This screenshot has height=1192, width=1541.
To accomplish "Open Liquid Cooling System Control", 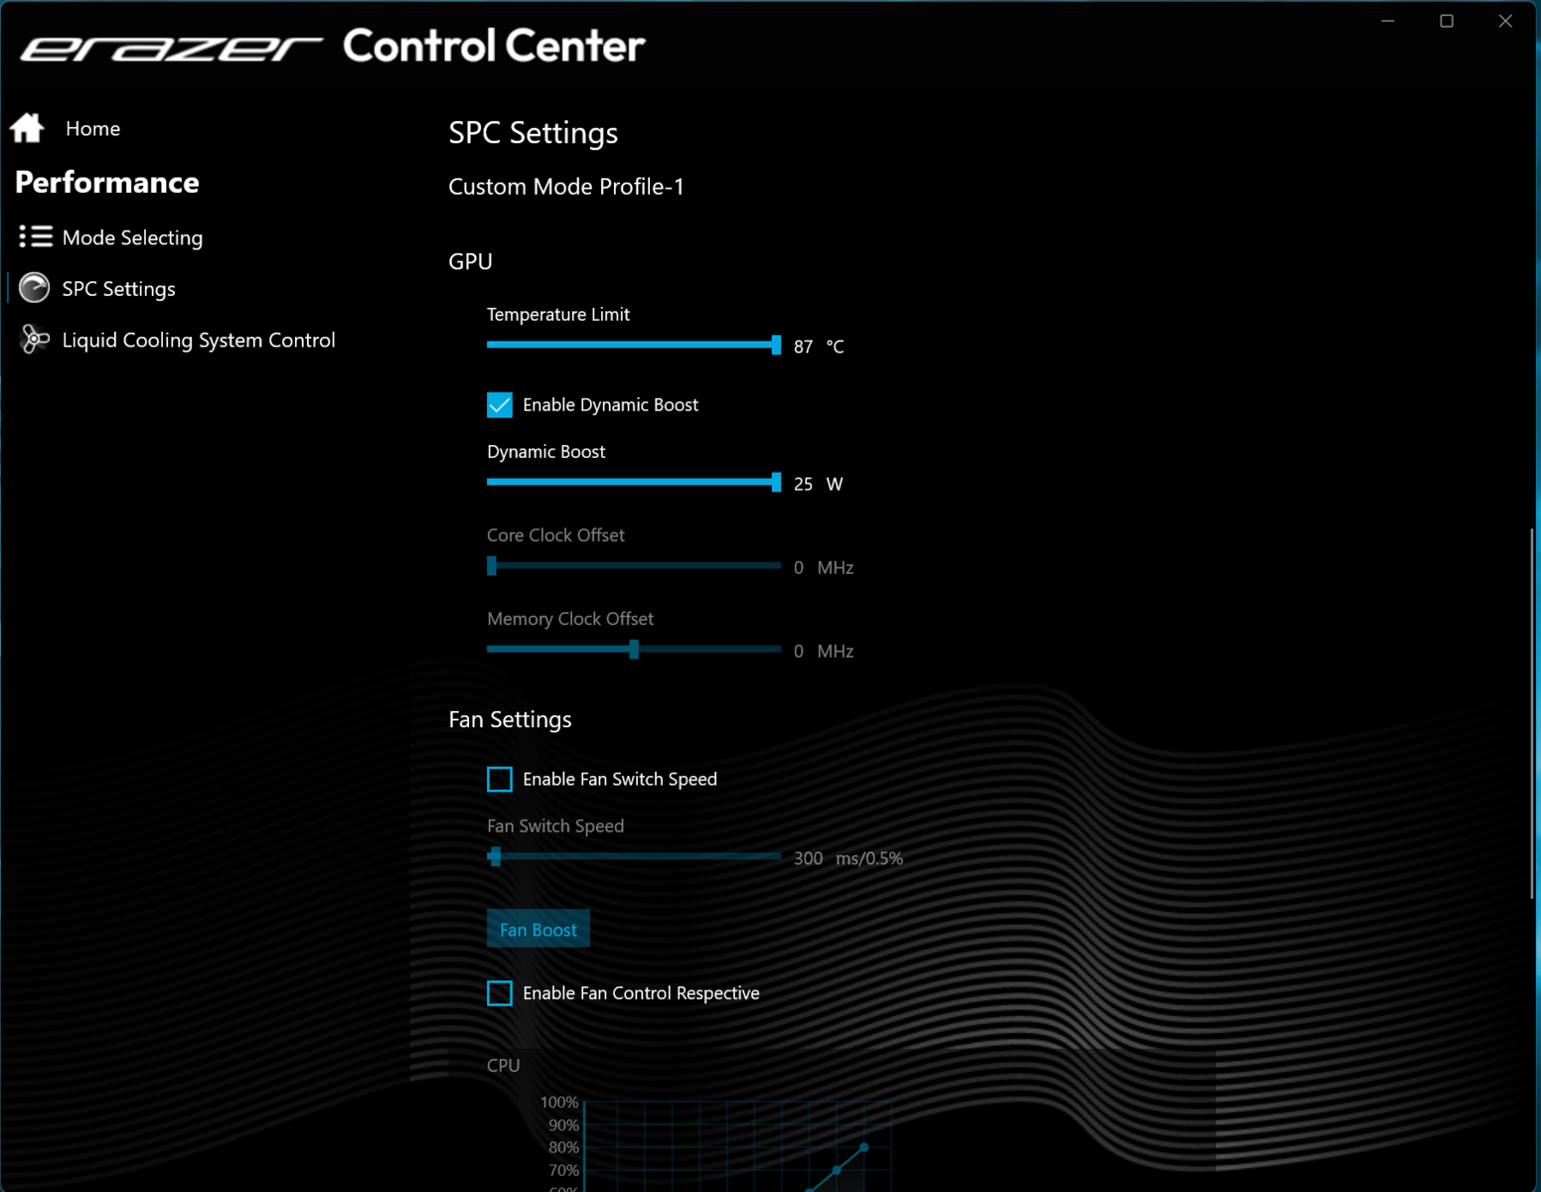I will [x=199, y=340].
